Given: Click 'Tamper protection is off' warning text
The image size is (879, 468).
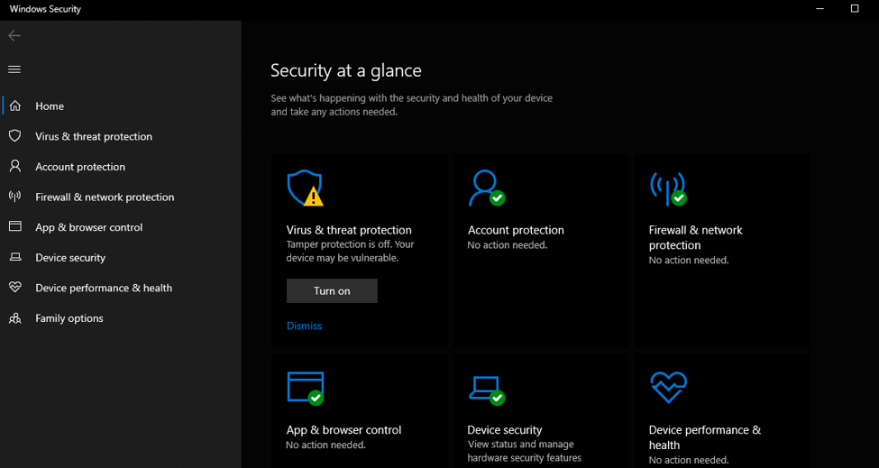Looking at the screenshot, I should (x=351, y=252).
